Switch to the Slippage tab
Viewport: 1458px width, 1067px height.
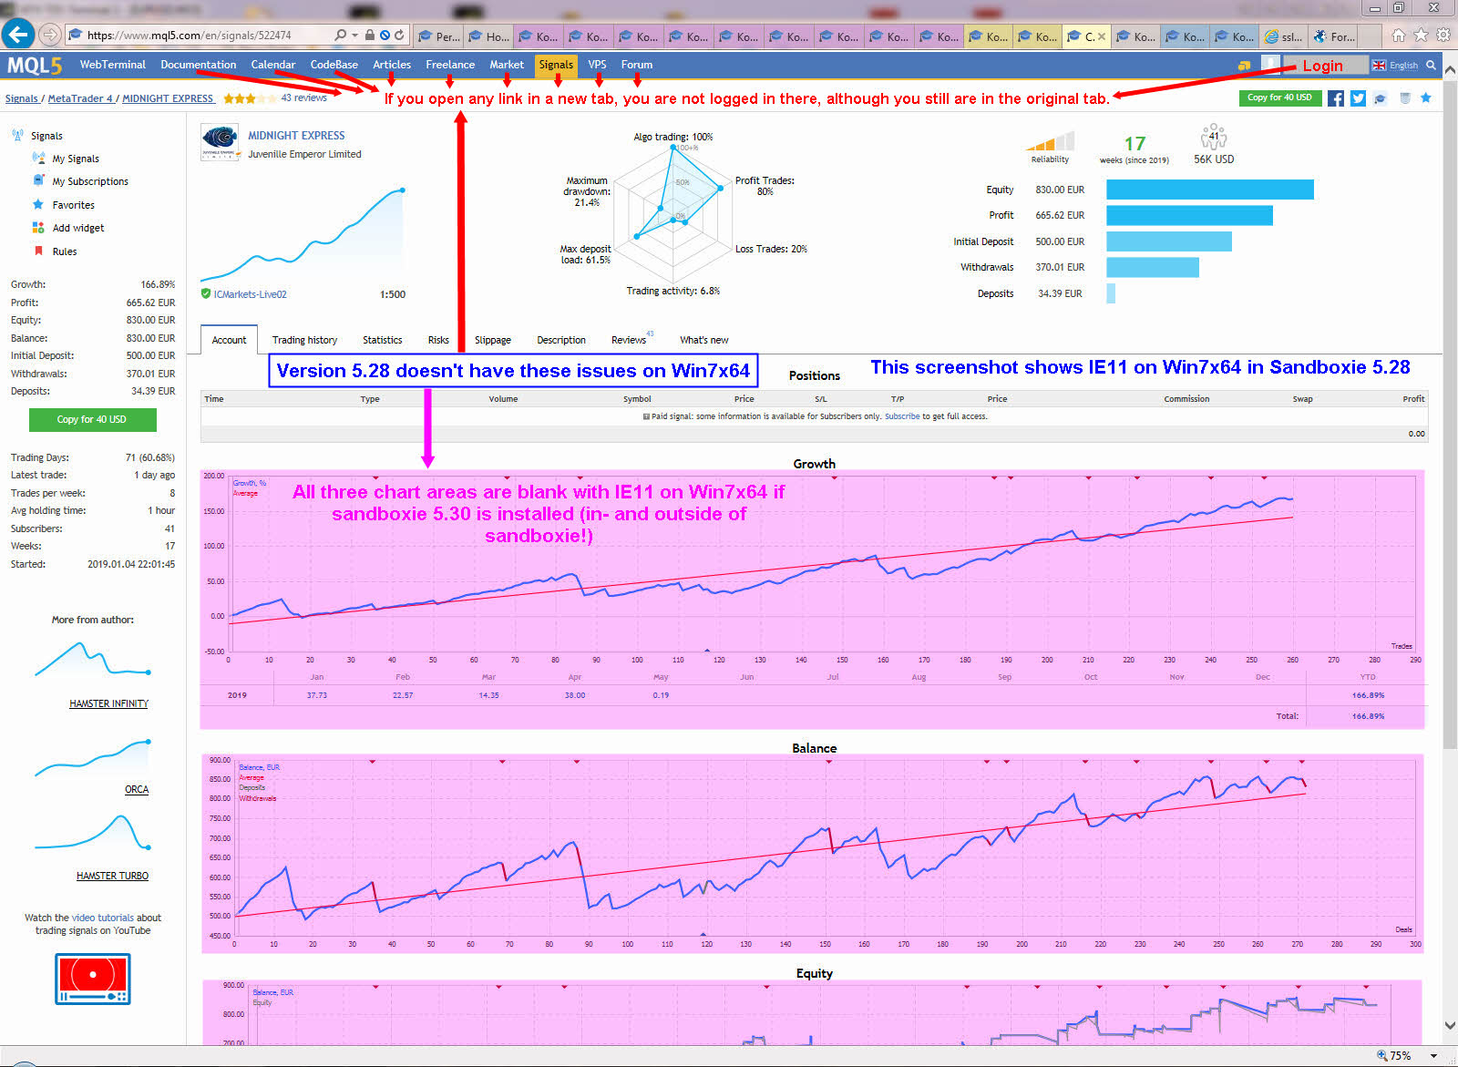coord(493,340)
